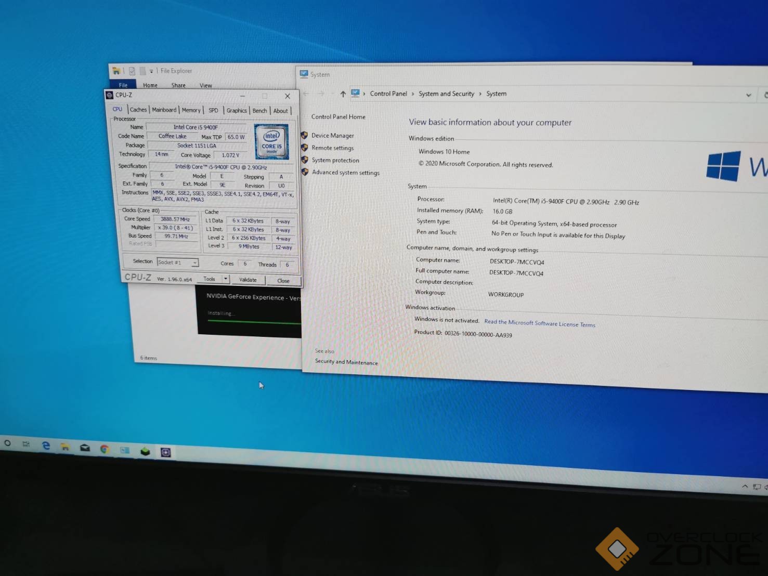Click shield icon beside Advanced system settings

305,172
